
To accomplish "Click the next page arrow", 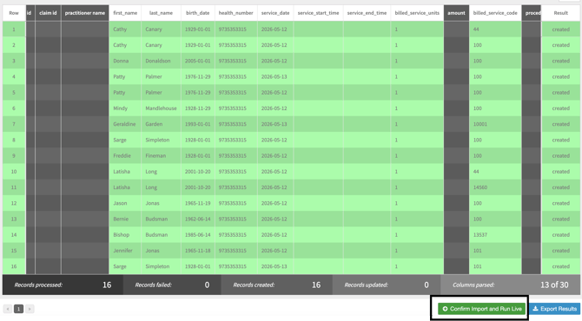I will (30, 309).
